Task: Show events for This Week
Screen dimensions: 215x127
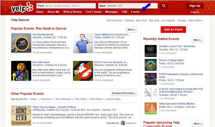Action: 80,99
